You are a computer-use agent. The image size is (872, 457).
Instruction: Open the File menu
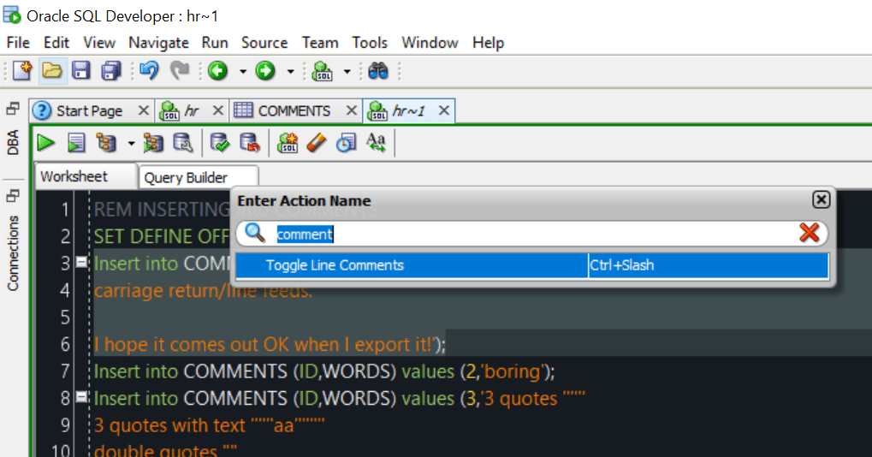coord(18,43)
